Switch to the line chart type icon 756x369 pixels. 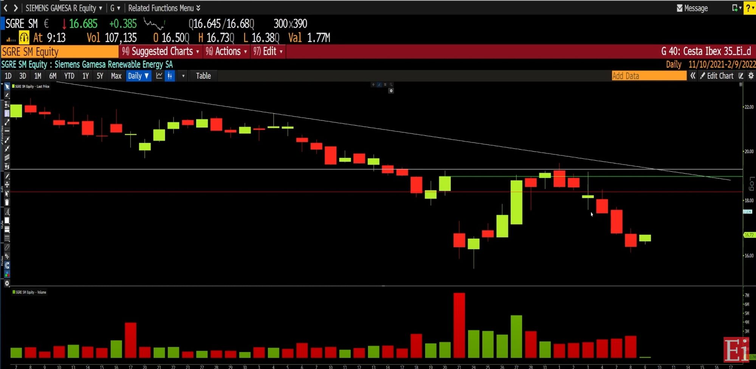(159, 76)
